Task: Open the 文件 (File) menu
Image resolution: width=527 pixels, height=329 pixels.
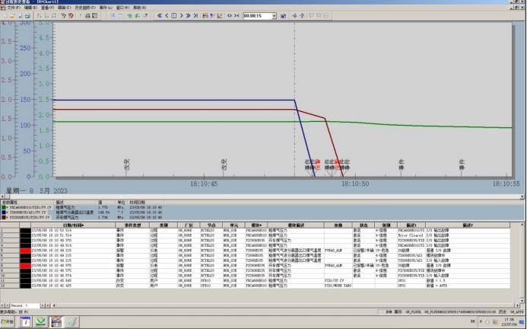Action: 14,8
